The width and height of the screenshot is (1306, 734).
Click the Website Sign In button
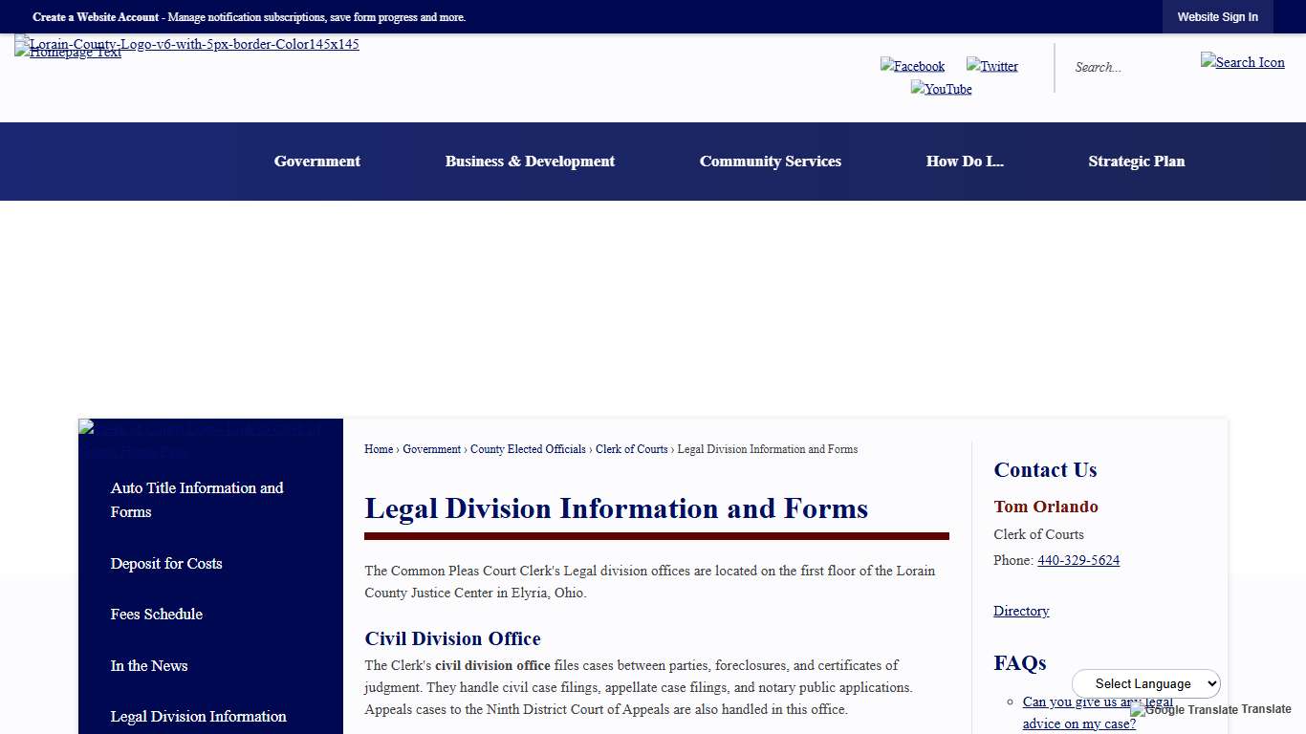[x=1217, y=16]
